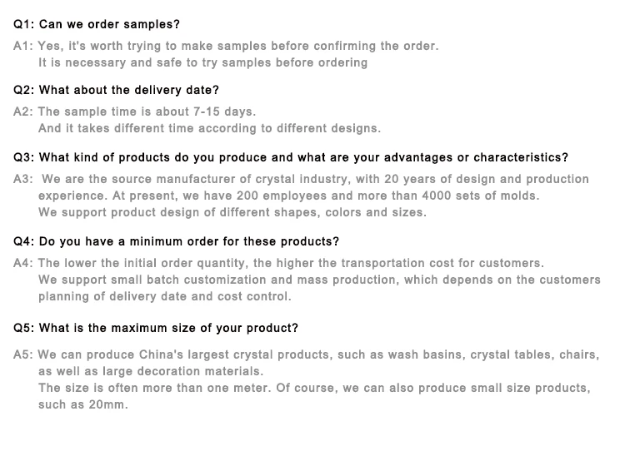The image size is (625, 451).
Task: Click 'And it takes different time' line
Action: [x=210, y=128]
